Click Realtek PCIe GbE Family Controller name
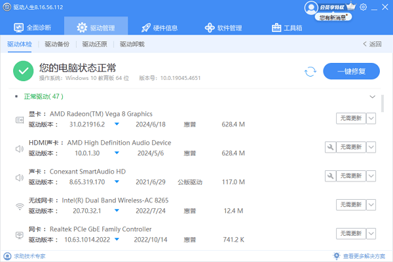This screenshot has width=393, height=262. (x=100, y=229)
